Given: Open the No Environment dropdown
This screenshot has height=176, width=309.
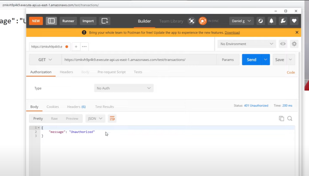Looking at the screenshot, I should point(247,44).
